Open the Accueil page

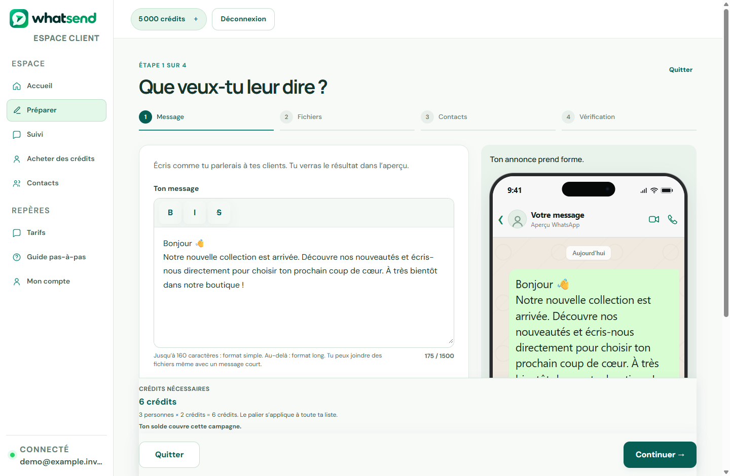[x=56, y=86]
